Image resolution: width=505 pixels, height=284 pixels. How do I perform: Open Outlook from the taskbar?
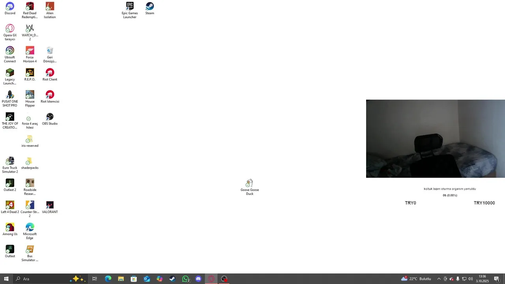coord(147,279)
